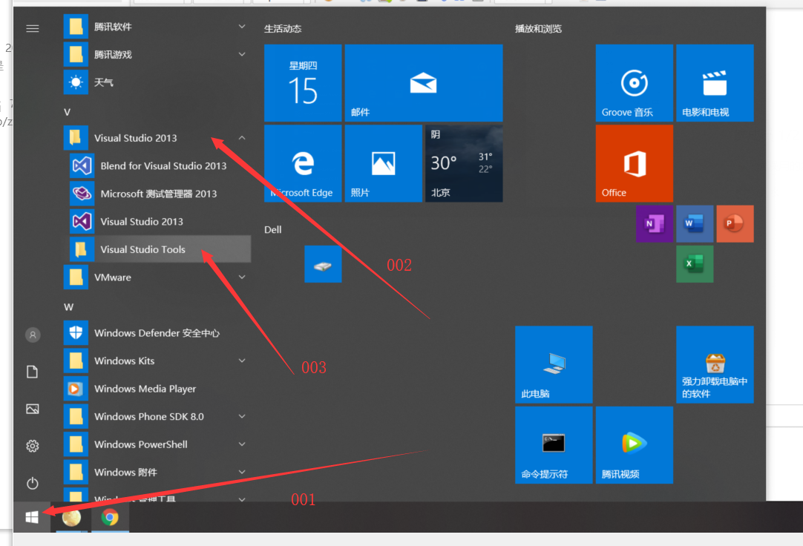Expand Windows Phone SDK 8.0 chevron
This screenshot has height=546, width=803.
(242, 416)
